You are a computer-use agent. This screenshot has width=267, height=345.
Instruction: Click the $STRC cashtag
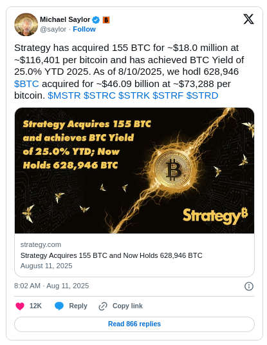pyautogui.click(x=100, y=95)
